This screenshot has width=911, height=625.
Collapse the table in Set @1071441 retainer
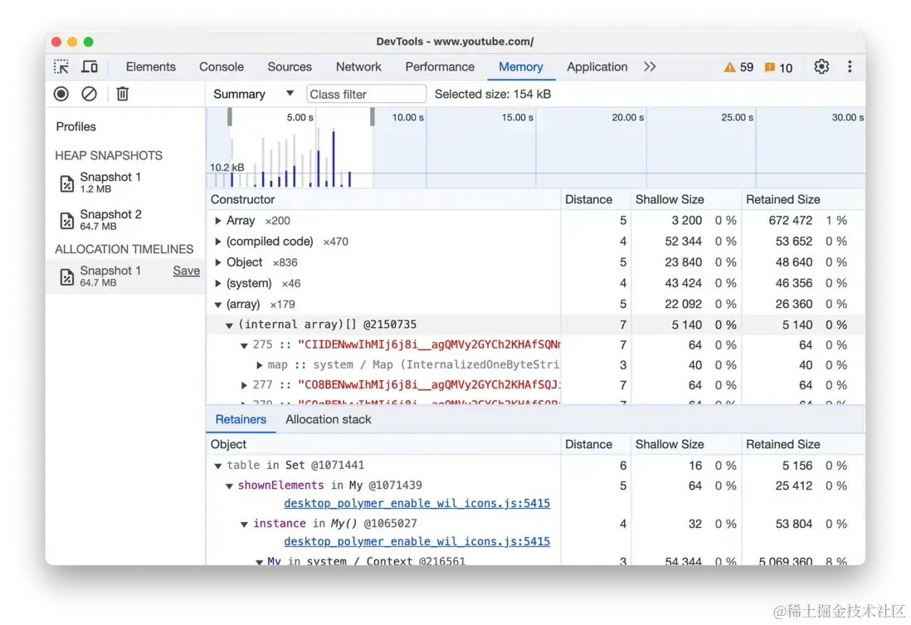point(218,466)
